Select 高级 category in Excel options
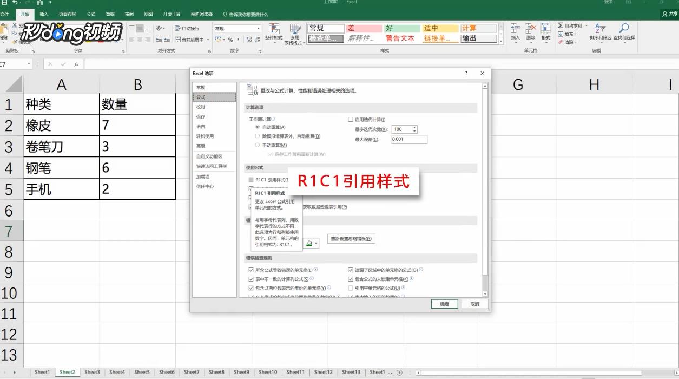This screenshot has width=679, height=379. [214, 146]
